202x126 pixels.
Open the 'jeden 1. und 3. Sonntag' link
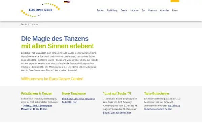pos(37,108)
